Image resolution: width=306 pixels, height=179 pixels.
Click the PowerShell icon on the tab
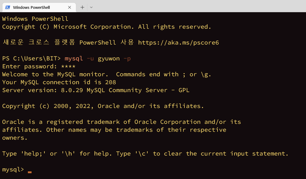coord(8,7)
